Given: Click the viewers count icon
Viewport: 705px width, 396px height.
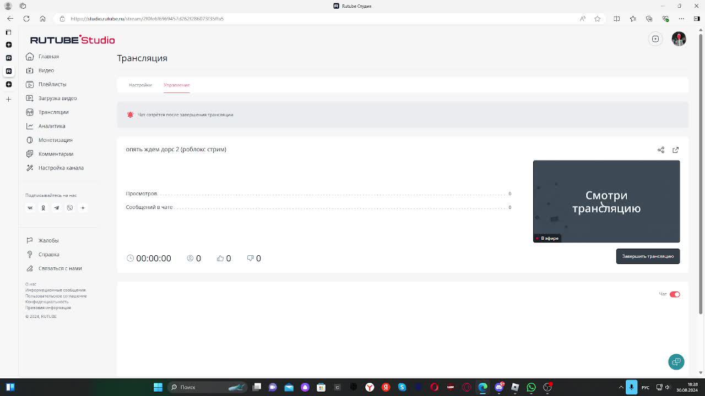Looking at the screenshot, I should 191,258.
